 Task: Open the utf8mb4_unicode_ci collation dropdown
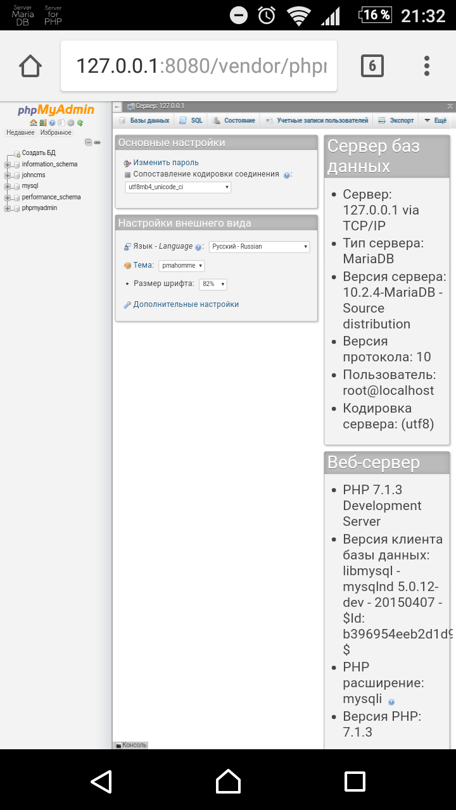178,187
